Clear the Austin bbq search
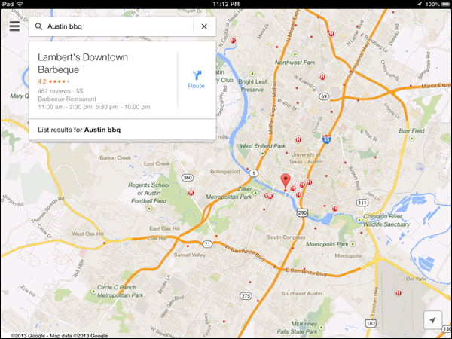The width and height of the screenshot is (452, 339). (204, 26)
